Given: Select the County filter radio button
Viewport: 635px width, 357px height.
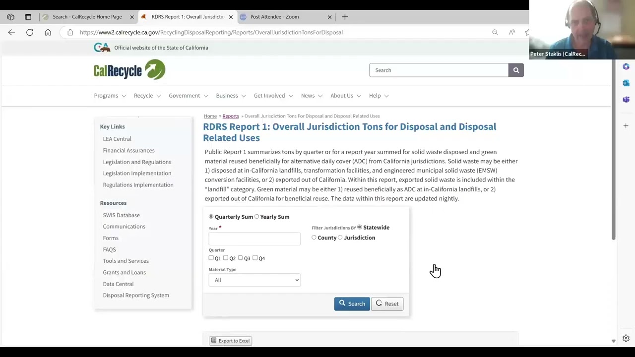Looking at the screenshot, I should (x=314, y=238).
